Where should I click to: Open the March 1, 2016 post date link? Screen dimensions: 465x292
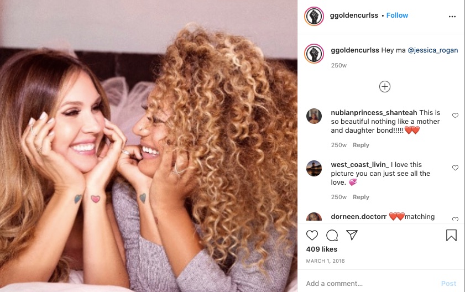tap(325, 261)
